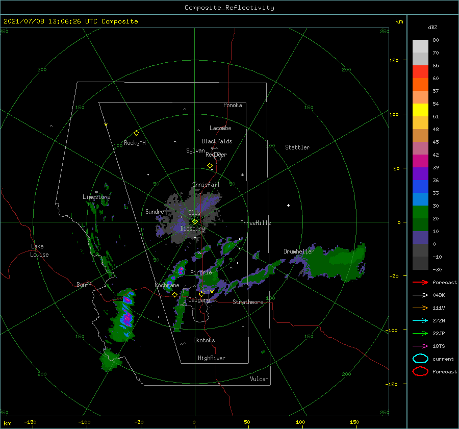
Task: Click the Sundre label
Action: point(155,211)
